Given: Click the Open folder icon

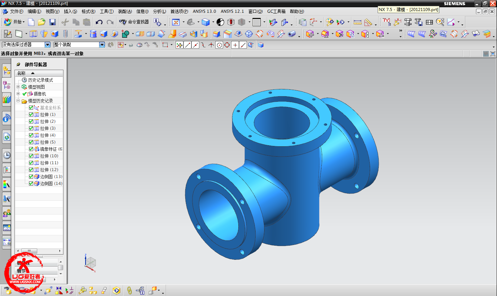Looking at the screenshot, I should pyautogui.click(x=42, y=22).
